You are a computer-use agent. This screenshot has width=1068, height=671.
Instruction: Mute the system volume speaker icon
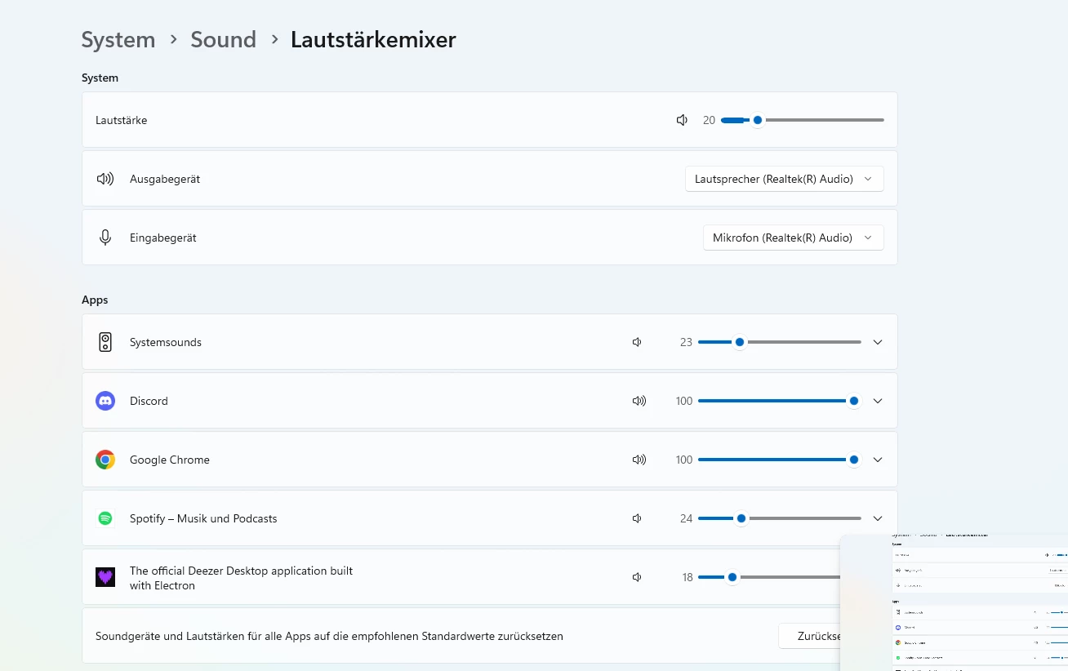coord(682,120)
